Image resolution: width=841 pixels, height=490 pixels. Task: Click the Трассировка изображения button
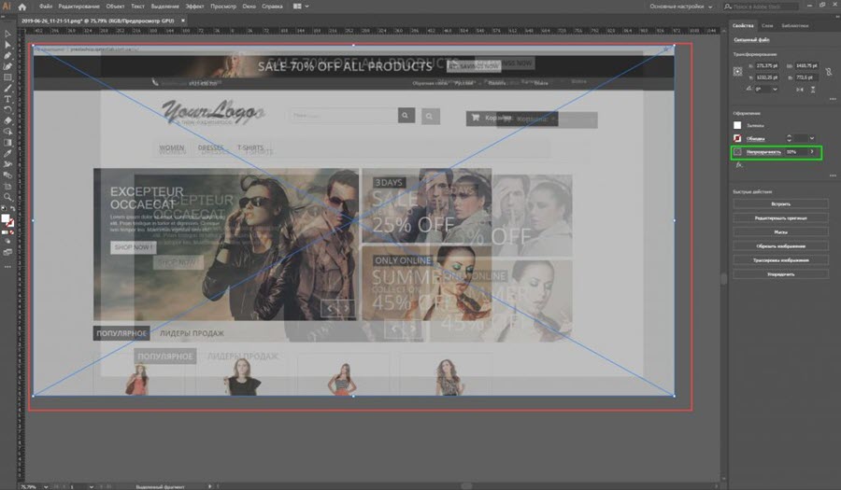tap(780, 260)
